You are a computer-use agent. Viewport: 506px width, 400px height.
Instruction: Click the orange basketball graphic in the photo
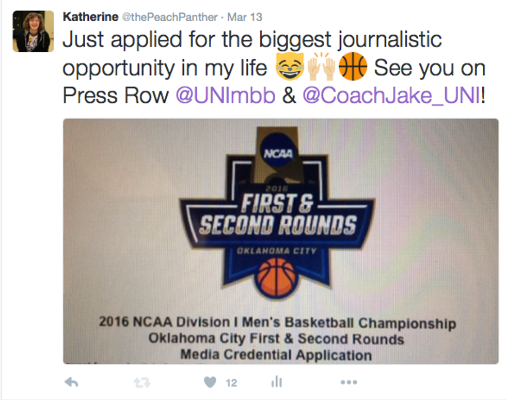(277, 277)
